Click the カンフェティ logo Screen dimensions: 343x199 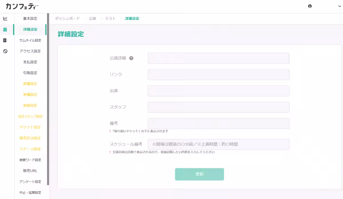click(22, 6)
